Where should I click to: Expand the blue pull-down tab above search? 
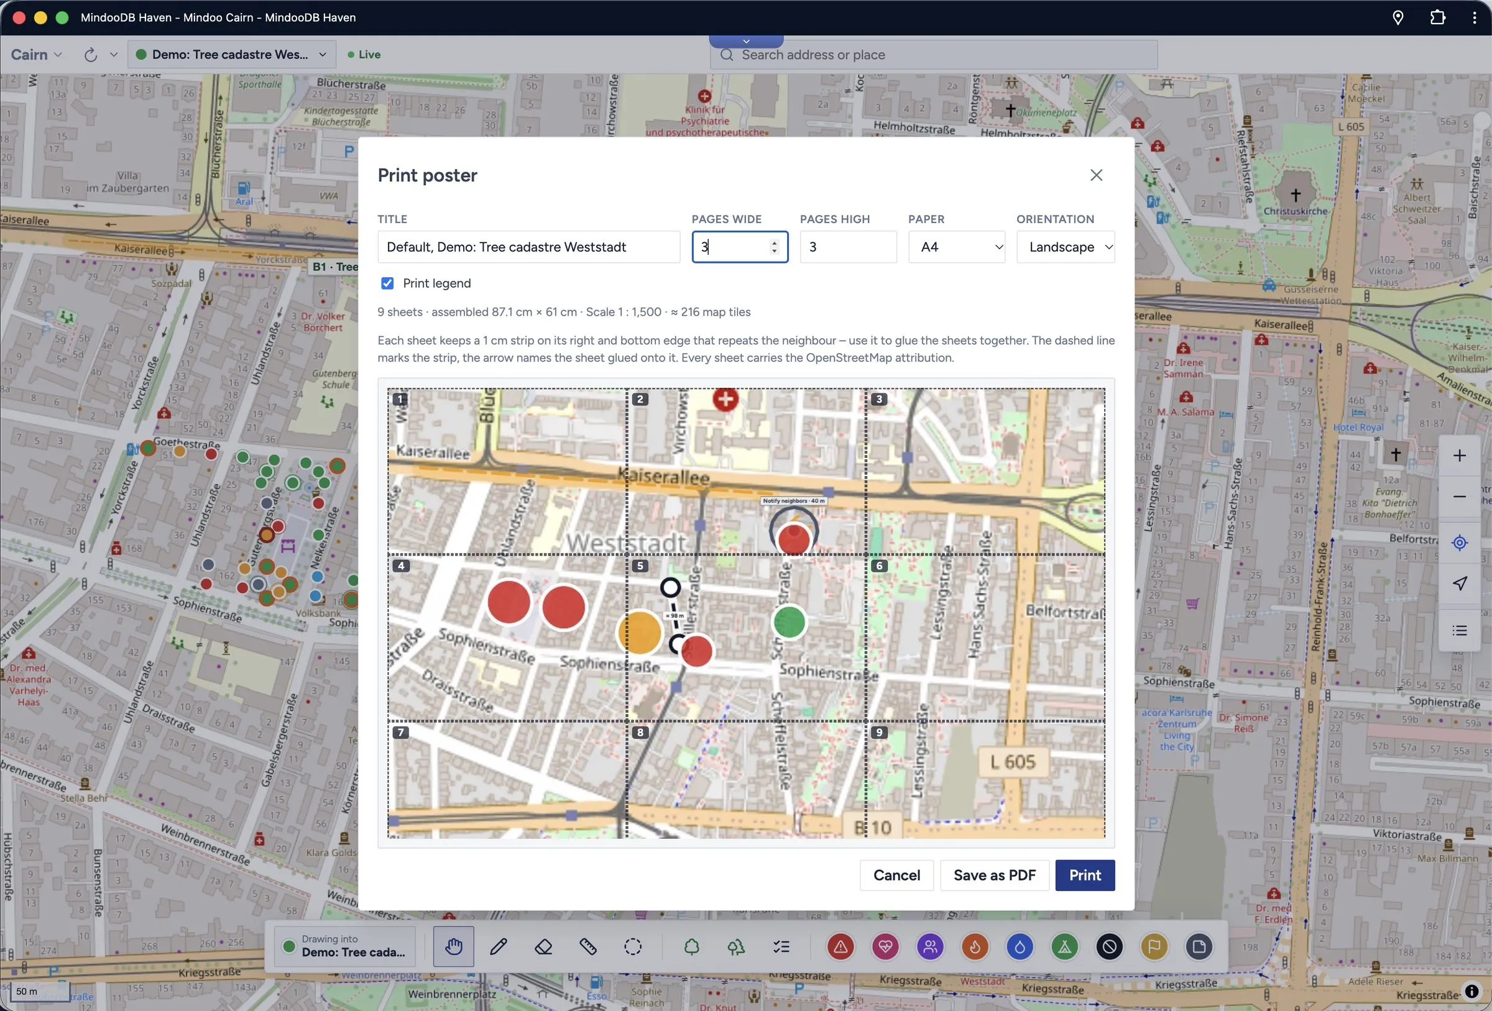coord(746,41)
